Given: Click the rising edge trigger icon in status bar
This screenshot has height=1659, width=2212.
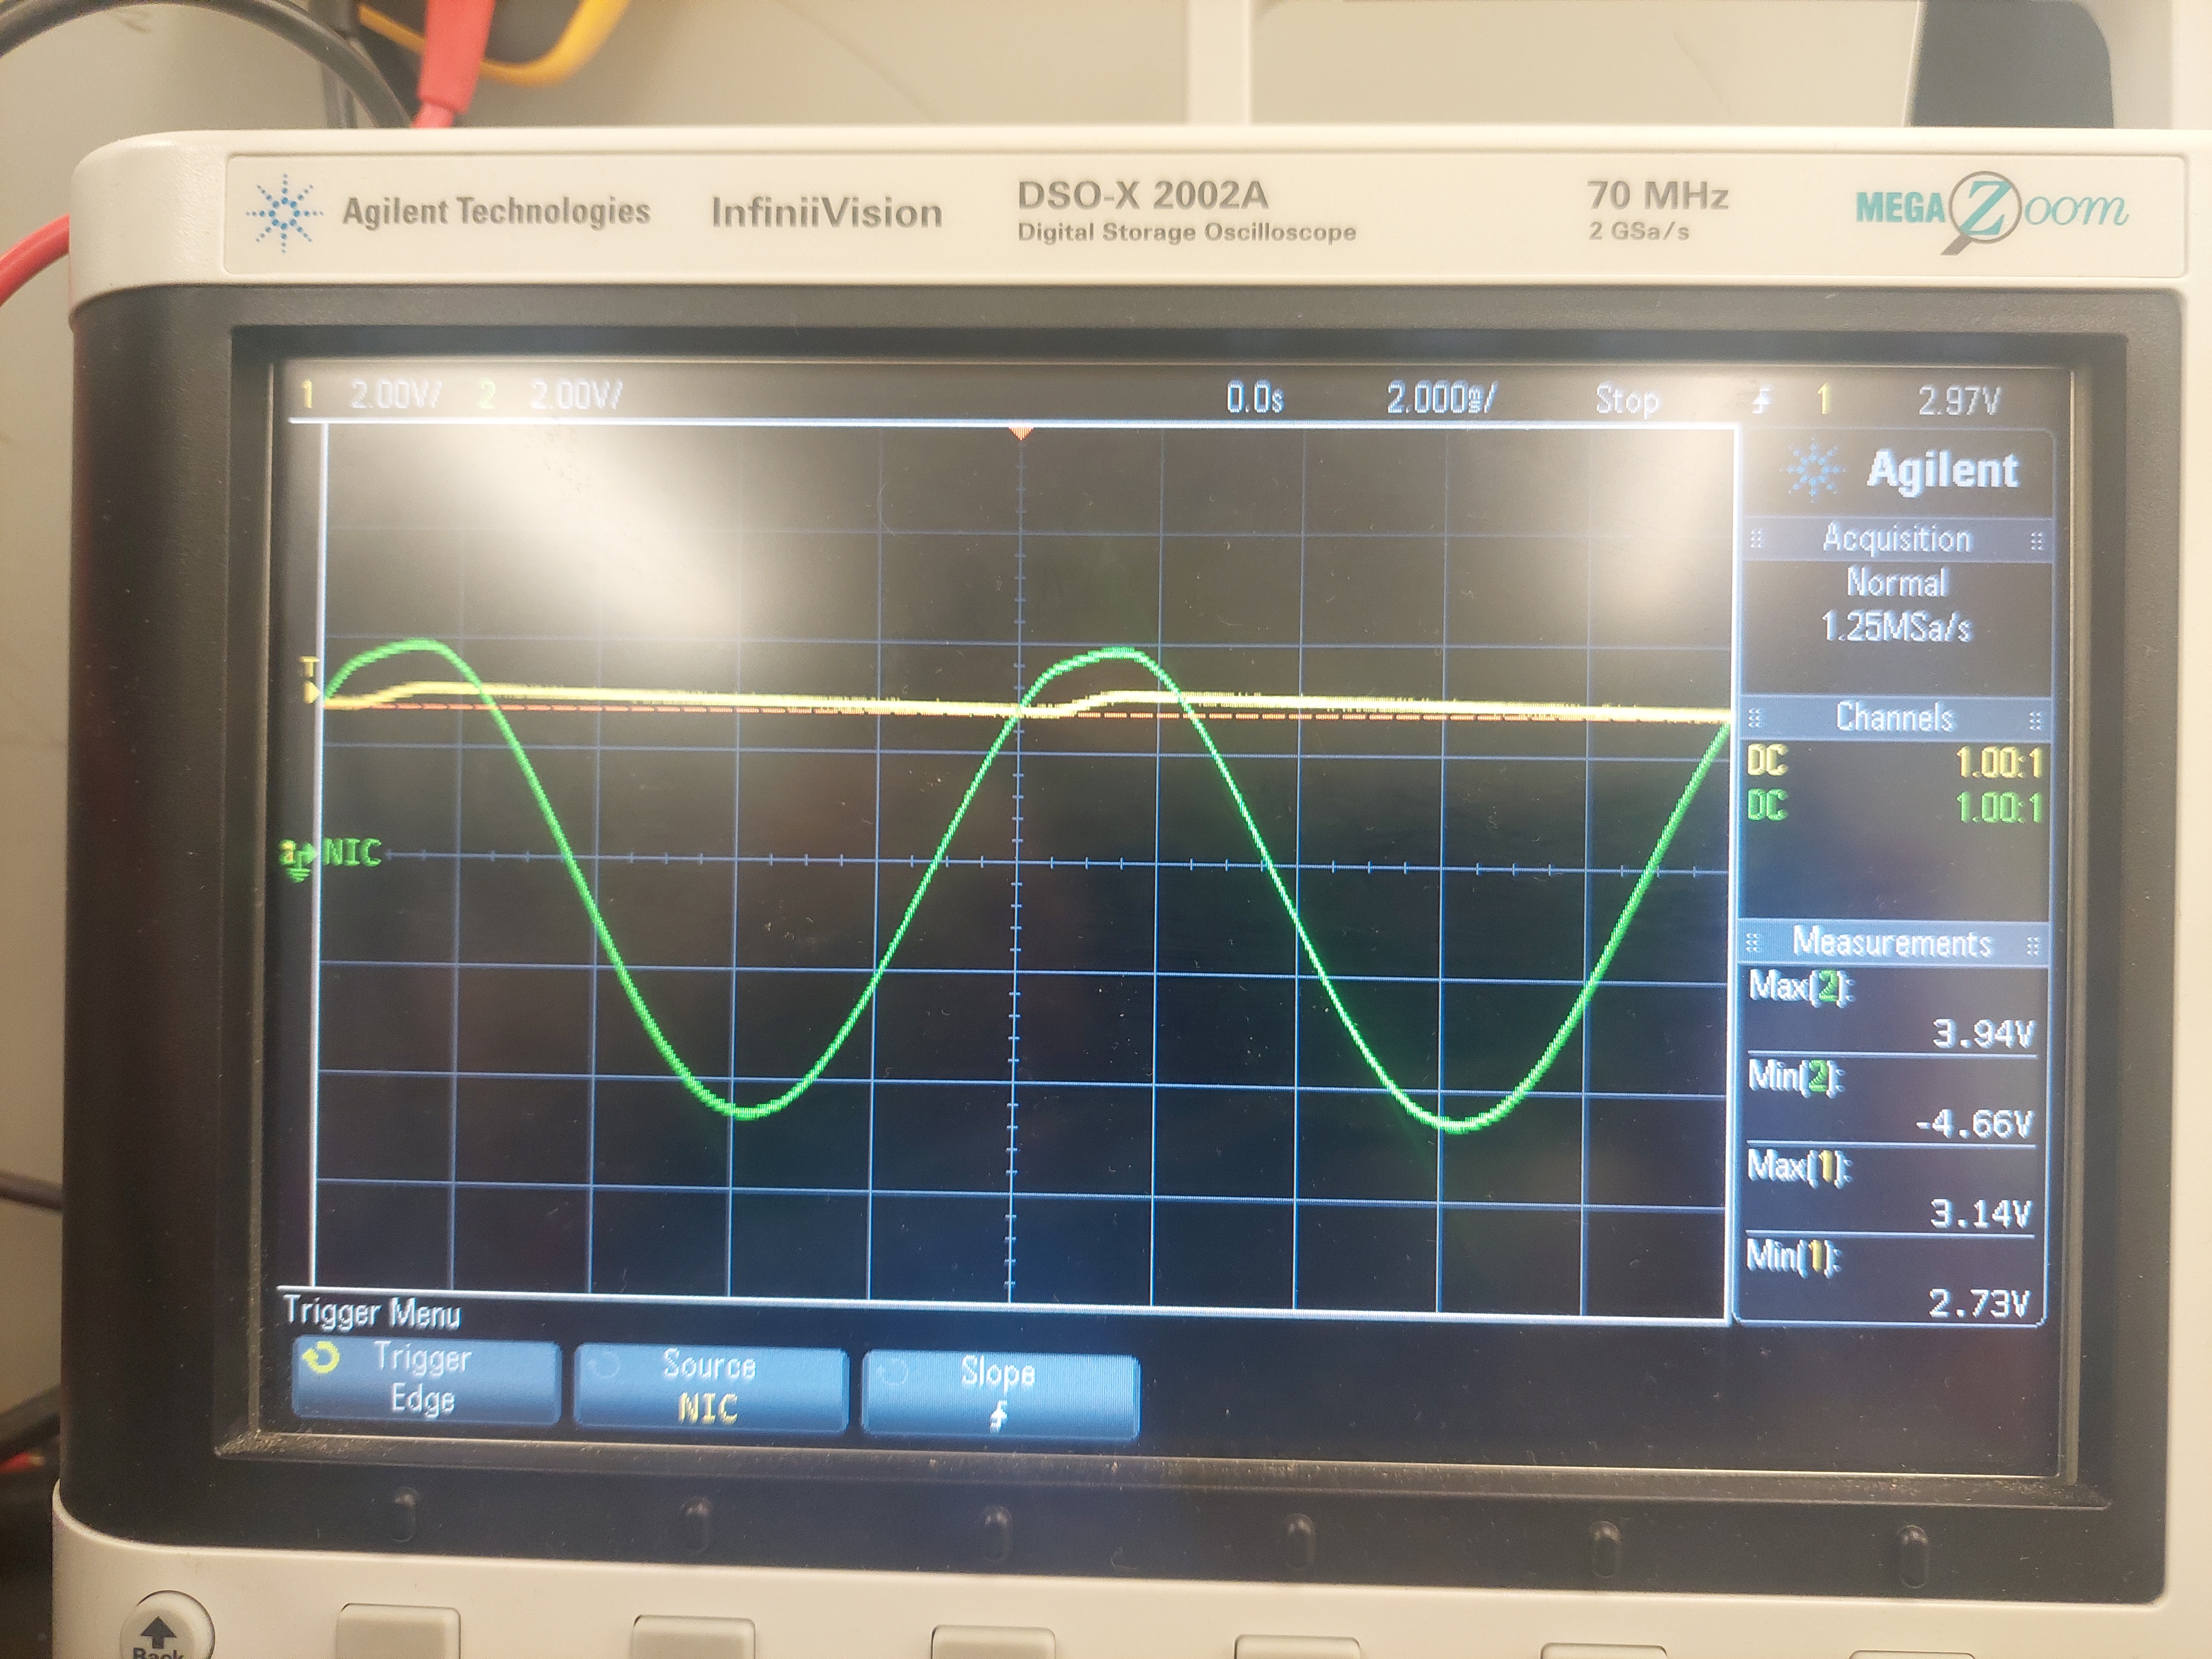Looking at the screenshot, I should [1761, 402].
